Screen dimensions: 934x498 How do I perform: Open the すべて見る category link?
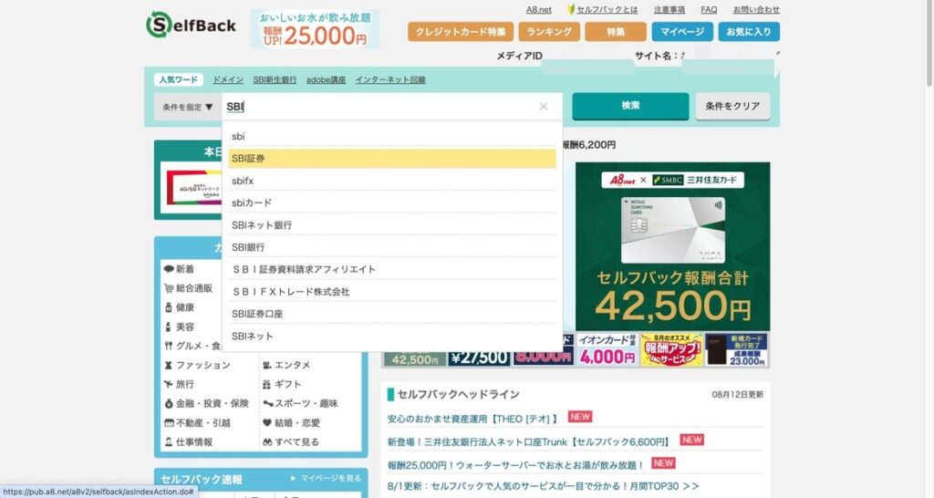[x=291, y=442]
